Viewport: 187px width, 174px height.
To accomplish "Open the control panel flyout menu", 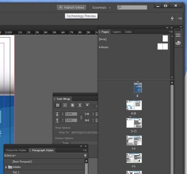I will click(180, 18).
